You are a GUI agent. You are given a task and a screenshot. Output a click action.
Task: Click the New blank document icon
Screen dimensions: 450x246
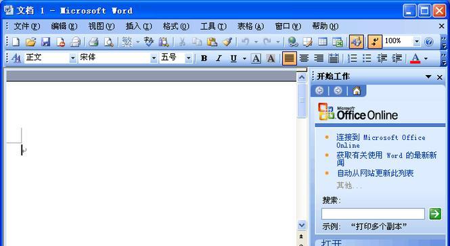pos(16,42)
